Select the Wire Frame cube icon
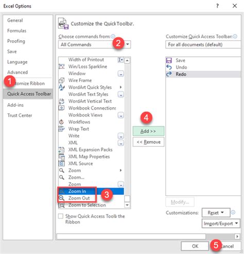 point(62,80)
